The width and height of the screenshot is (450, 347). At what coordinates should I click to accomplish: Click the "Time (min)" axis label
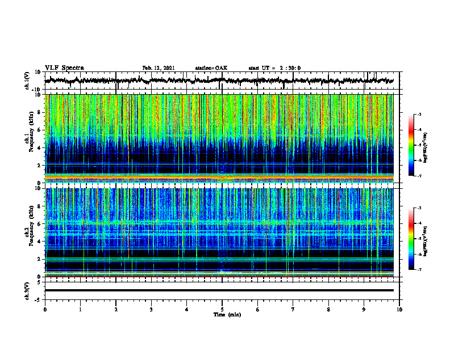click(227, 315)
